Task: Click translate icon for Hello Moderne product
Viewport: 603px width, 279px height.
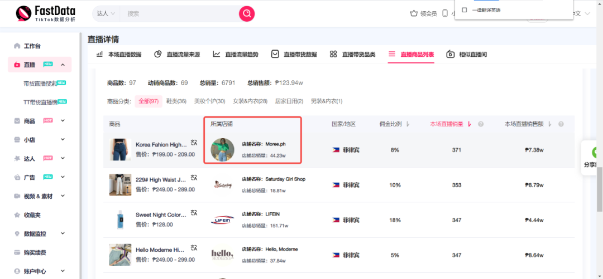Action: (x=194, y=248)
